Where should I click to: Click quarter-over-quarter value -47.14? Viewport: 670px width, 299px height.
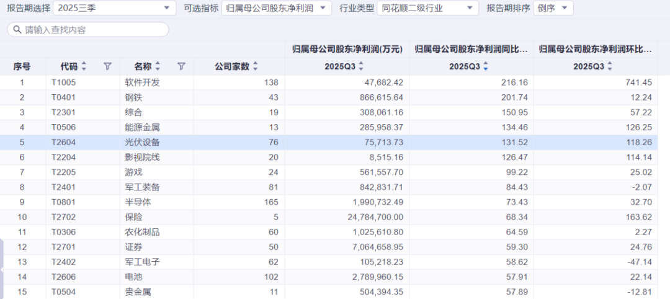pos(641,262)
